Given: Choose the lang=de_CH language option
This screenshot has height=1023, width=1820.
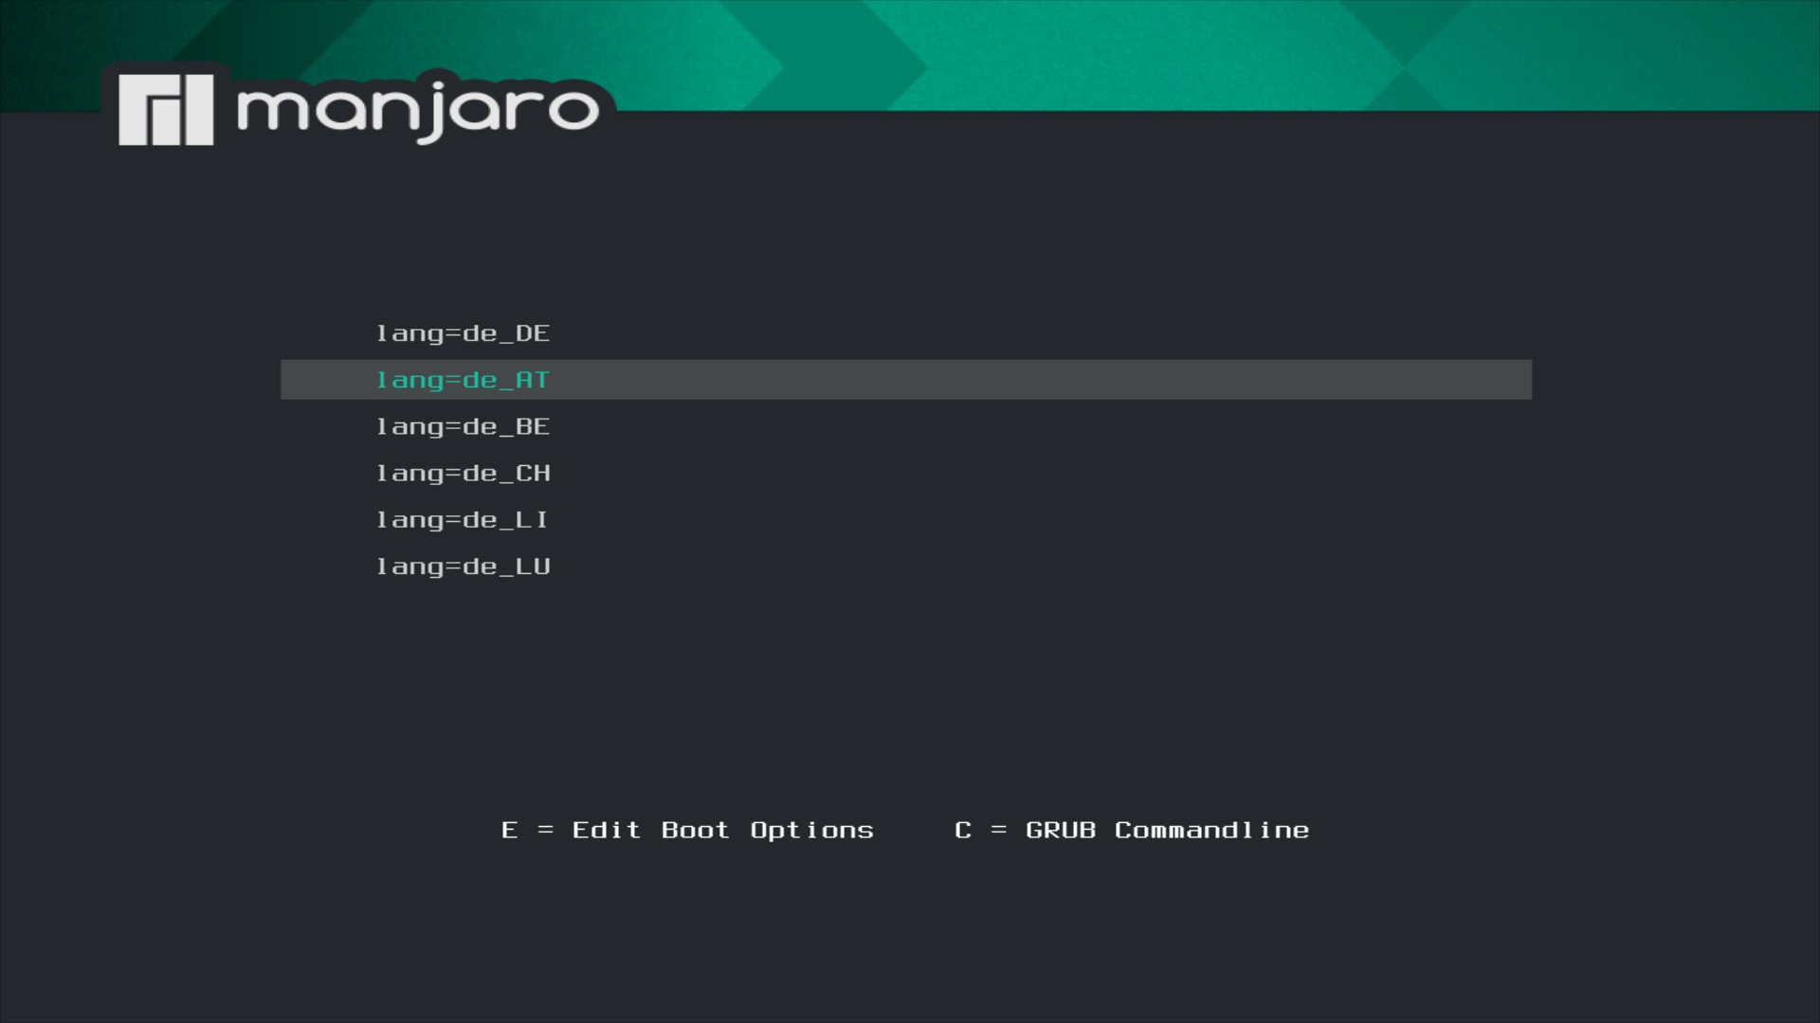Looking at the screenshot, I should pyautogui.click(x=463, y=473).
